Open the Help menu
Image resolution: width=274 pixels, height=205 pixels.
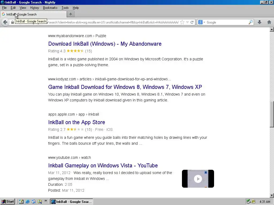pos(76,8)
